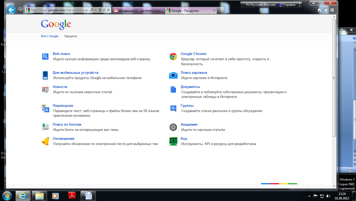356x201 pixels.
Task: Open the 'Документы' link
Action: tap(190, 87)
